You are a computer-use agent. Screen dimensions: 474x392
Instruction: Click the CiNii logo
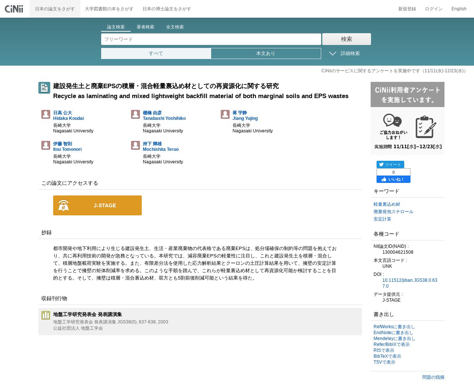[x=14, y=8]
